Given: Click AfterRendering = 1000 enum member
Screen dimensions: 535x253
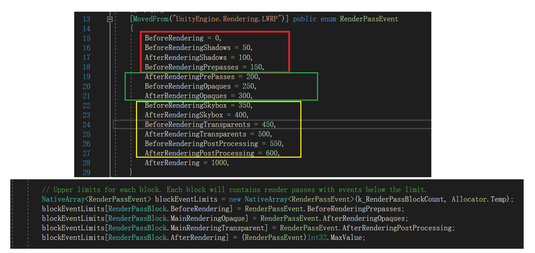Looking at the screenshot, I should tap(187, 163).
